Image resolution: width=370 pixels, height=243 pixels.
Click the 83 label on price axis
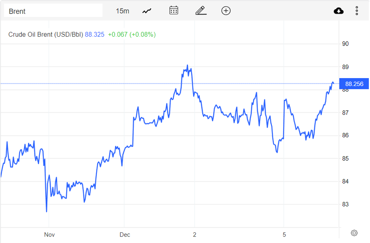click(x=345, y=204)
